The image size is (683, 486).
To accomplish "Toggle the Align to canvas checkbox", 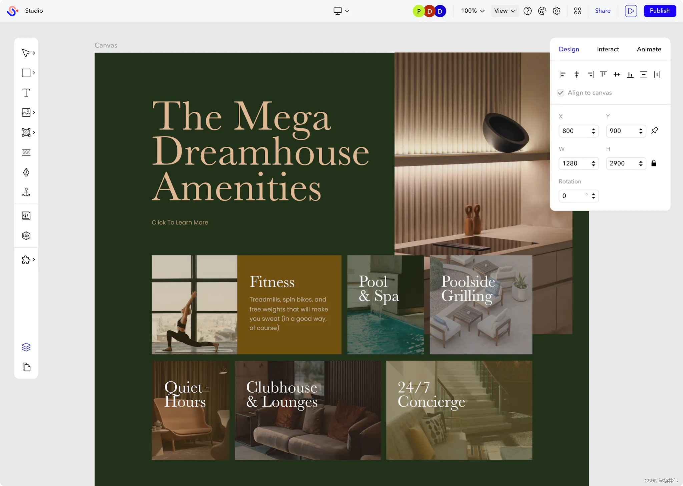I will coord(561,93).
